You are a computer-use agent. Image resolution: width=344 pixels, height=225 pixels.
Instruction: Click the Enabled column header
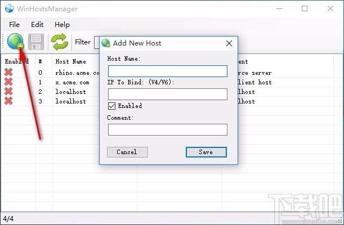pos(17,61)
